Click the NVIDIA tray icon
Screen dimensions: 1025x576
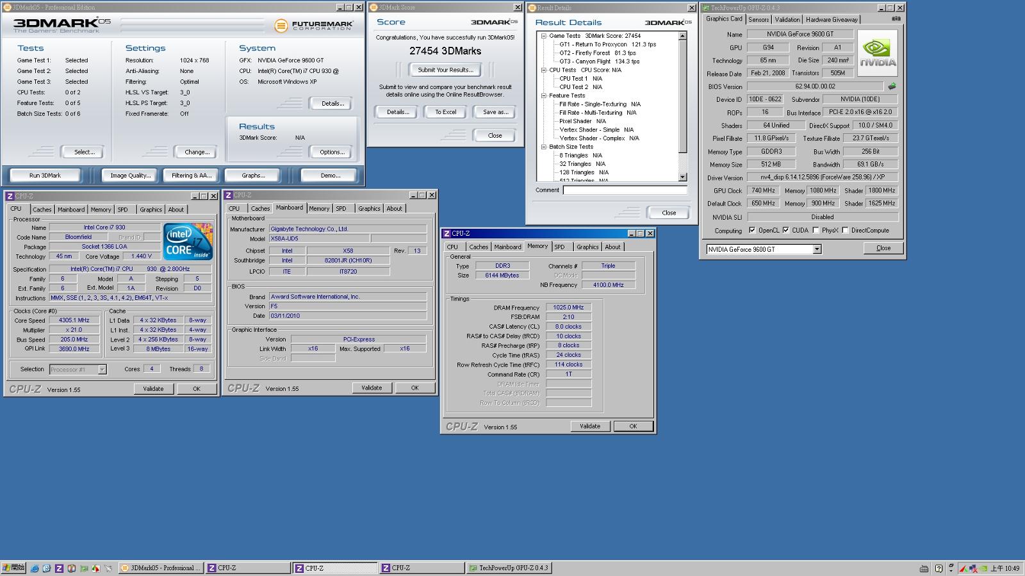pos(983,568)
